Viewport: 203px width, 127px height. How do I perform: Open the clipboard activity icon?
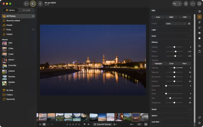pos(199,52)
